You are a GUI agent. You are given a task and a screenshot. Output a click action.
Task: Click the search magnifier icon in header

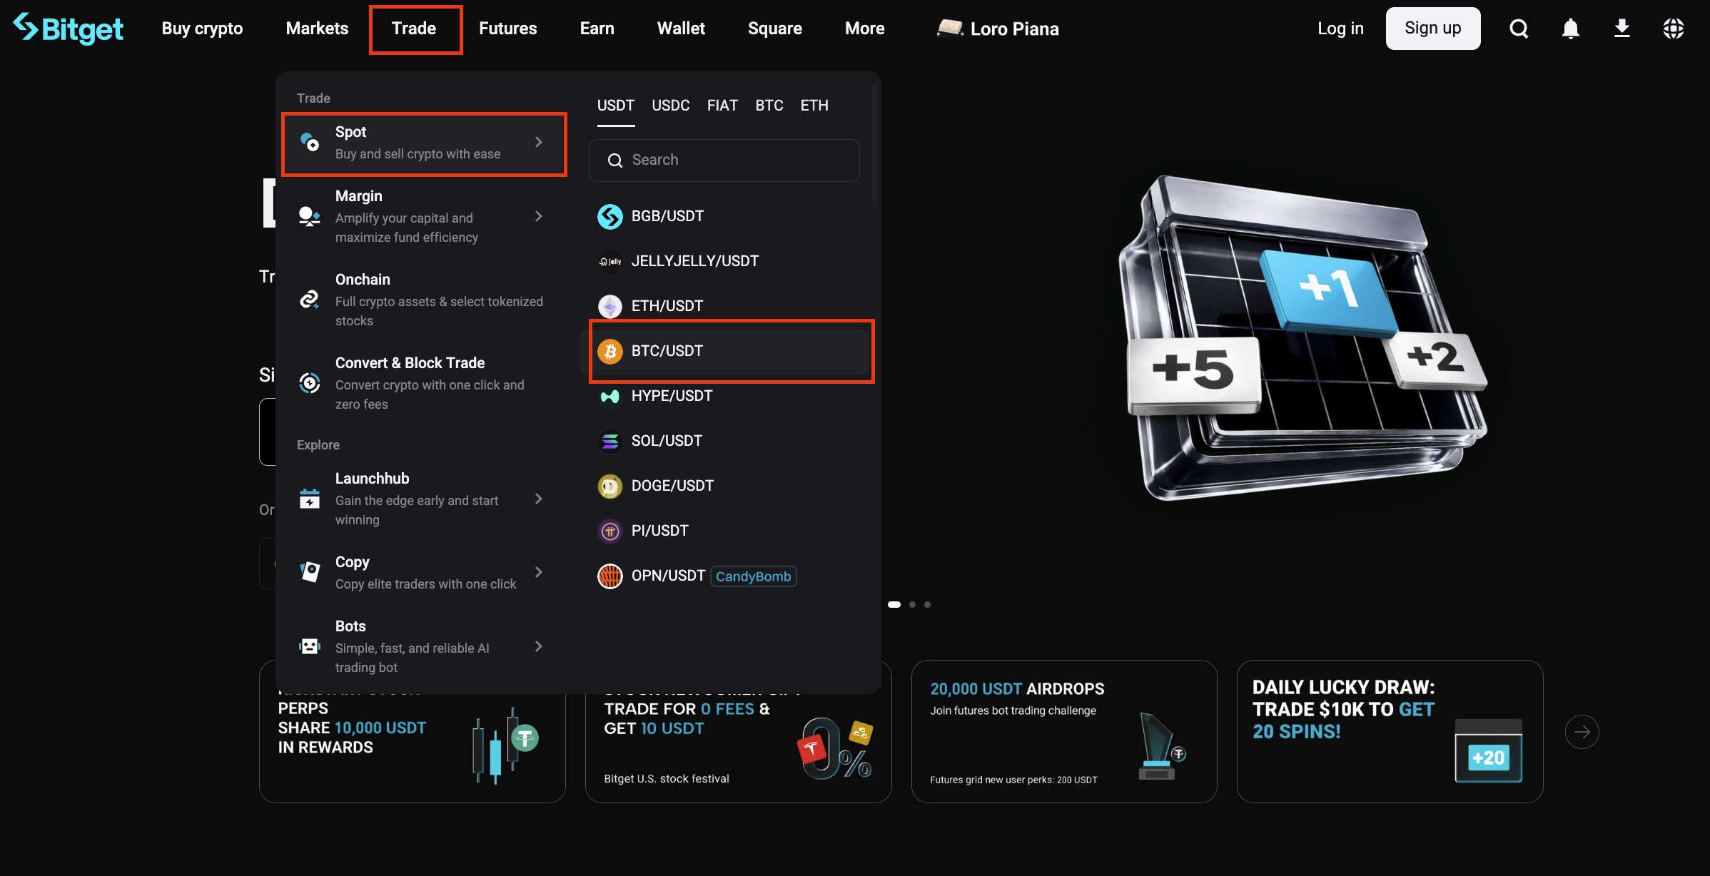pyautogui.click(x=1519, y=29)
